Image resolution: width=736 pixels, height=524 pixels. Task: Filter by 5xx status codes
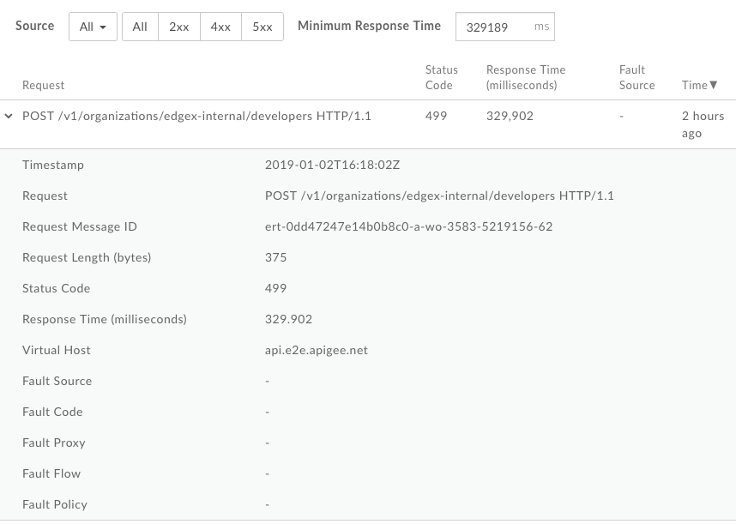coord(262,27)
